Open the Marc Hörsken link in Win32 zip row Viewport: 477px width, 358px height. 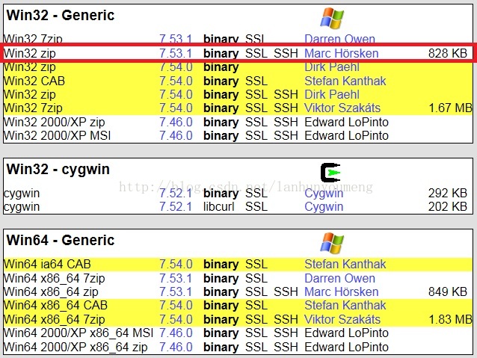[342, 53]
